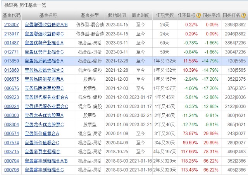This screenshot has height=175, width=248.
Task: Open fund code link 008304
Action: click(12, 125)
